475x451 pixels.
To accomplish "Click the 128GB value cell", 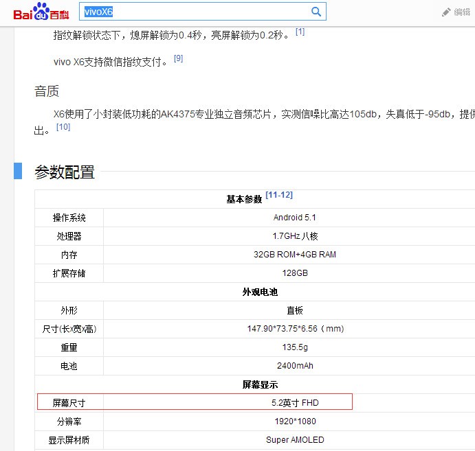I will coord(295,273).
